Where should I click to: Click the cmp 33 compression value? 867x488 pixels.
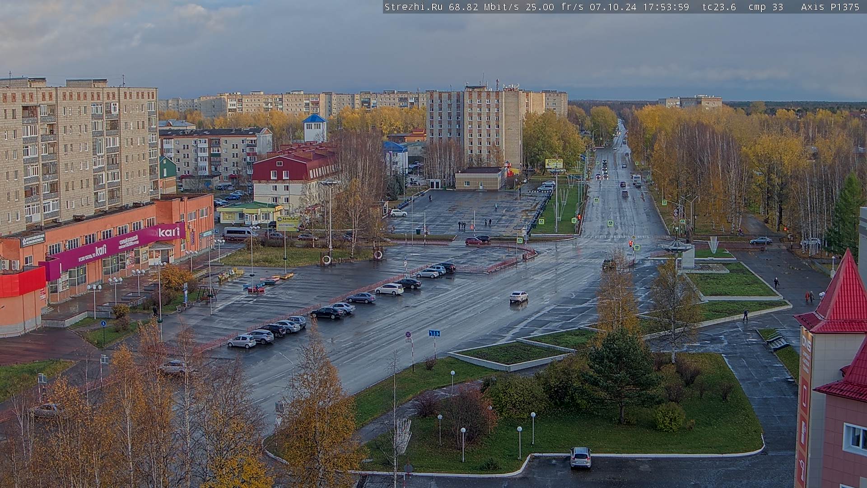(x=766, y=7)
